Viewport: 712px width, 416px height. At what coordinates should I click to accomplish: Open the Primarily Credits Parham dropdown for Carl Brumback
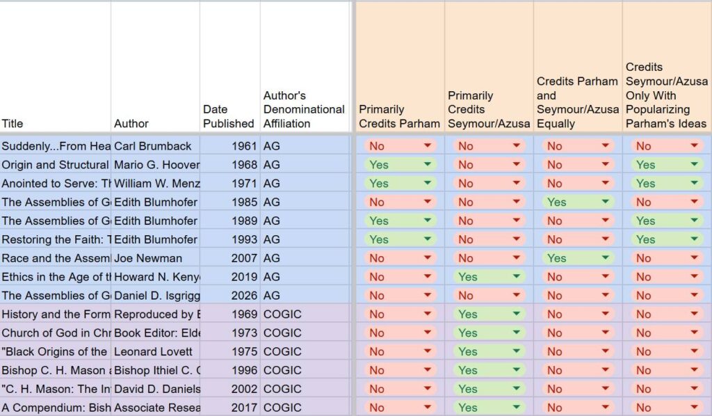tap(428, 145)
